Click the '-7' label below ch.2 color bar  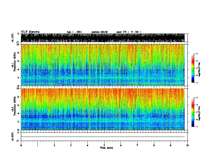[197, 127]
